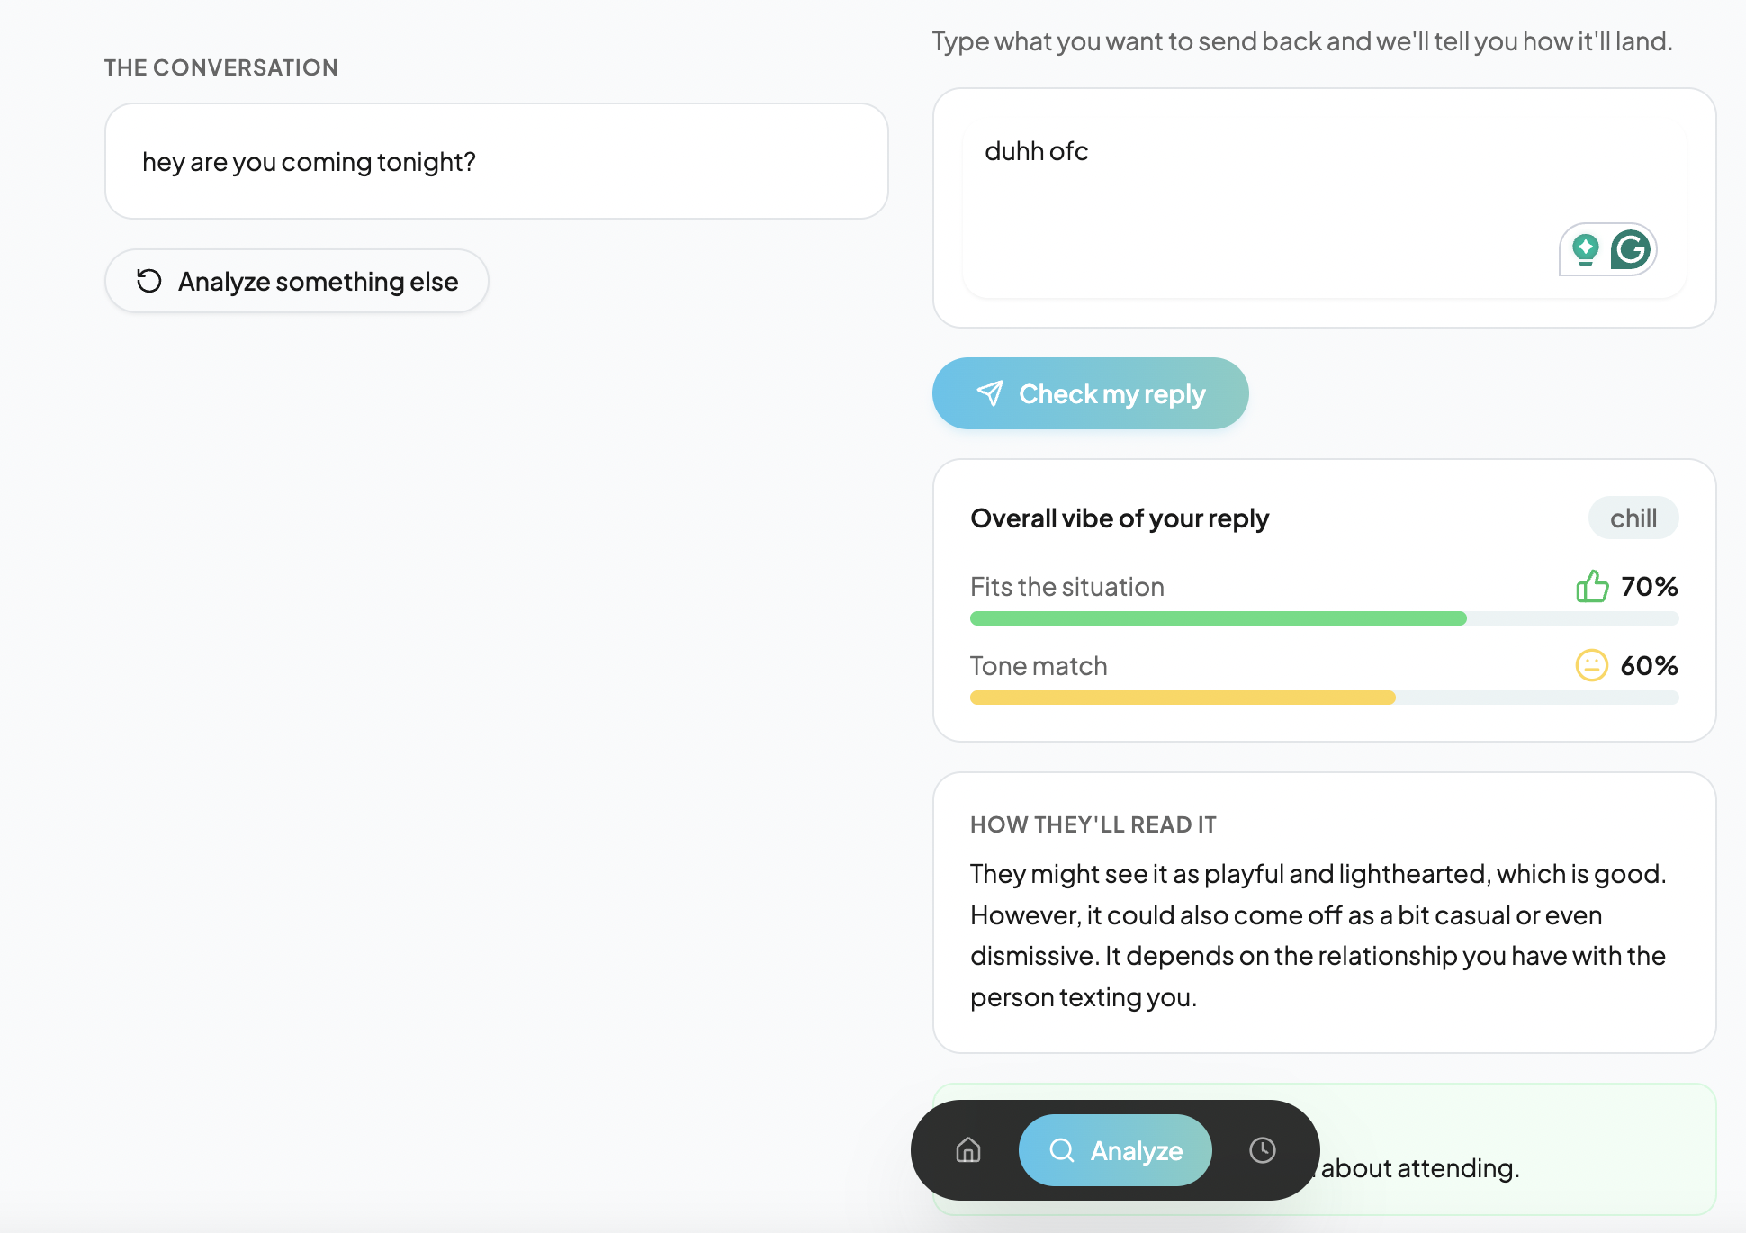Image resolution: width=1746 pixels, height=1233 pixels.
Task: Click the "Overall vibe of your reply" heading
Action: click(1120, 518)
